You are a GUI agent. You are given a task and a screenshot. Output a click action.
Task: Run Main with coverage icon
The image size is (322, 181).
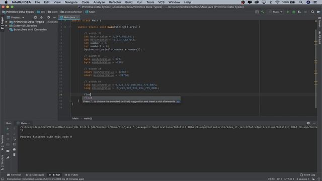point(299,12)
